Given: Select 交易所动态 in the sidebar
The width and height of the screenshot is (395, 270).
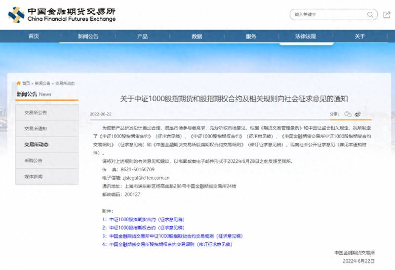Looking at the screenshot, I should (47, 145).
